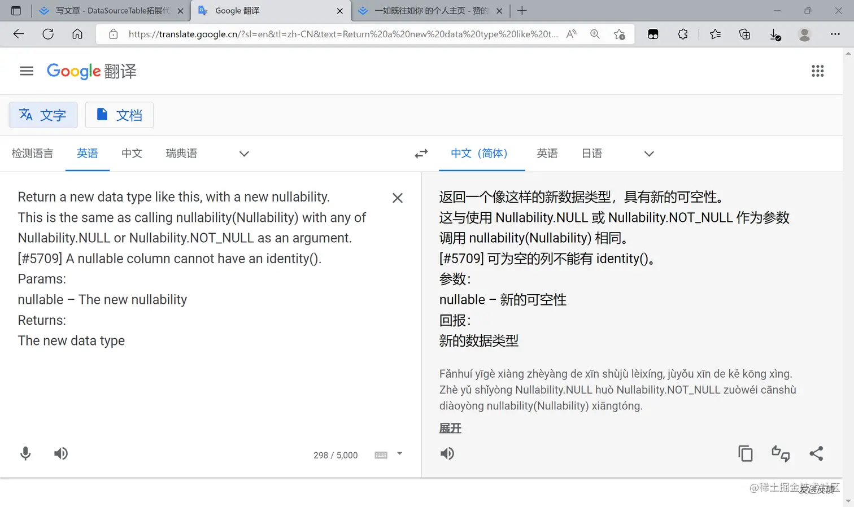Close the 一如既往如你 profile tab
This screenshot has width=854, height=507.
point(499,11)
